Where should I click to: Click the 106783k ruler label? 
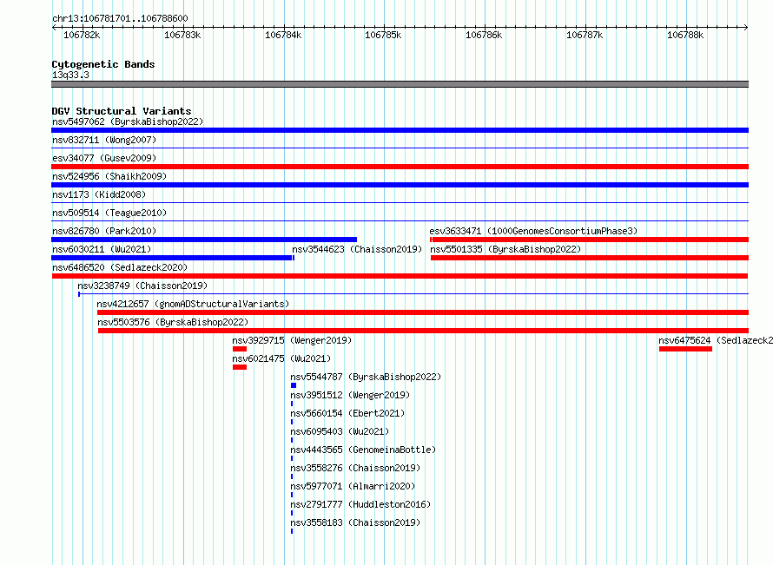click(182, 35)
